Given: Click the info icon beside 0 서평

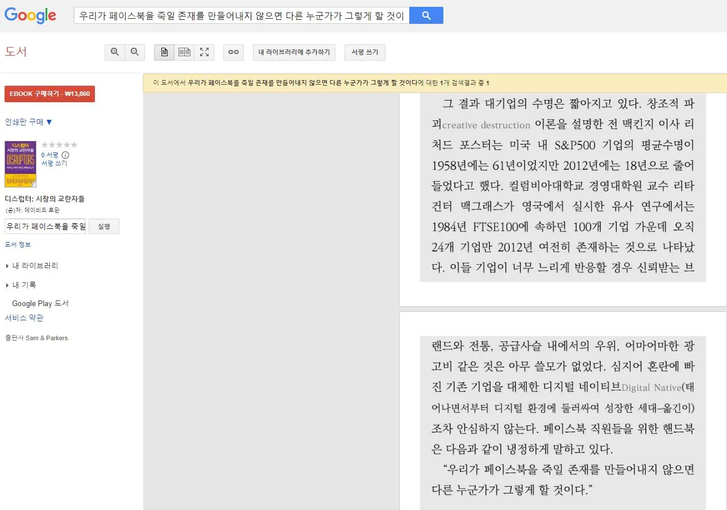Looking at the screenshot, I should [65, 155].
